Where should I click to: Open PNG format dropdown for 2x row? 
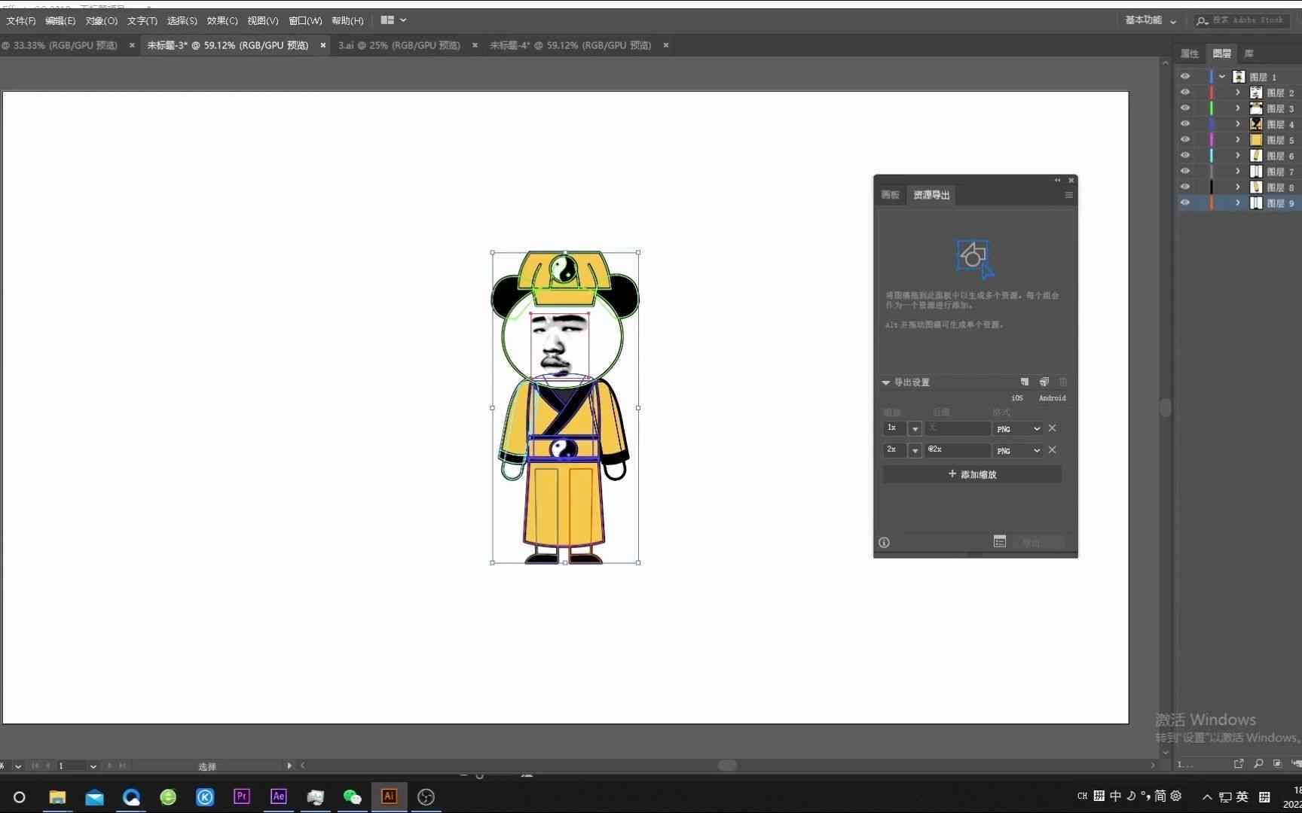[1018, 450]
